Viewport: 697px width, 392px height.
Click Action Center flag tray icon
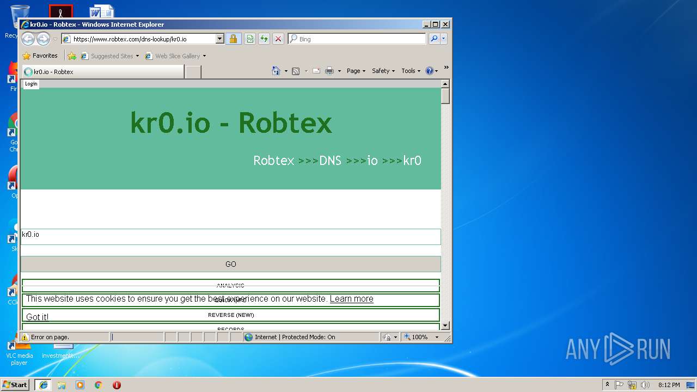tap(619, 384)
